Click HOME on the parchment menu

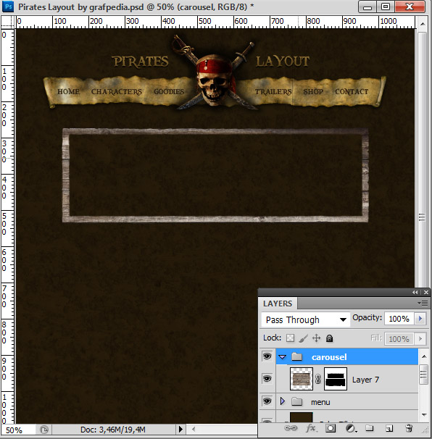(x=69, y=91)
